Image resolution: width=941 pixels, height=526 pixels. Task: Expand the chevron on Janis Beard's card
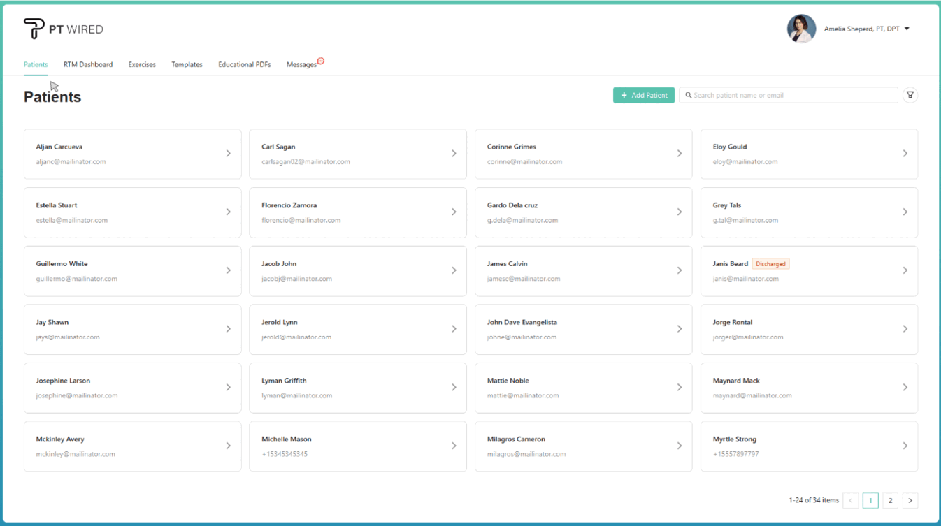click(x=905, y=271)
